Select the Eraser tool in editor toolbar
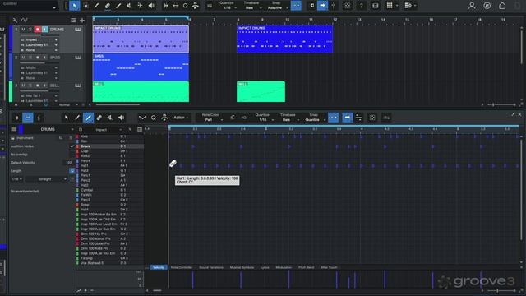 click(99, 118)
